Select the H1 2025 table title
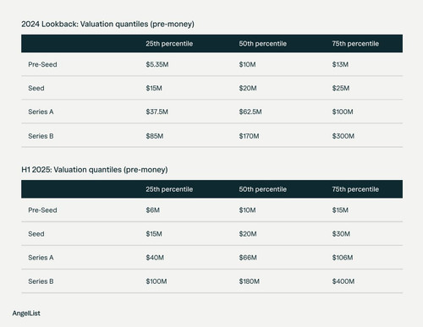 95,170
